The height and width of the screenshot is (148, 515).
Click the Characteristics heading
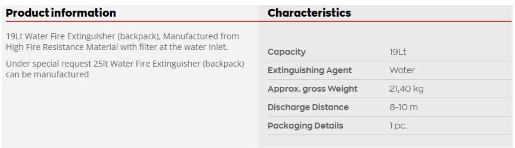pos(309,13)
